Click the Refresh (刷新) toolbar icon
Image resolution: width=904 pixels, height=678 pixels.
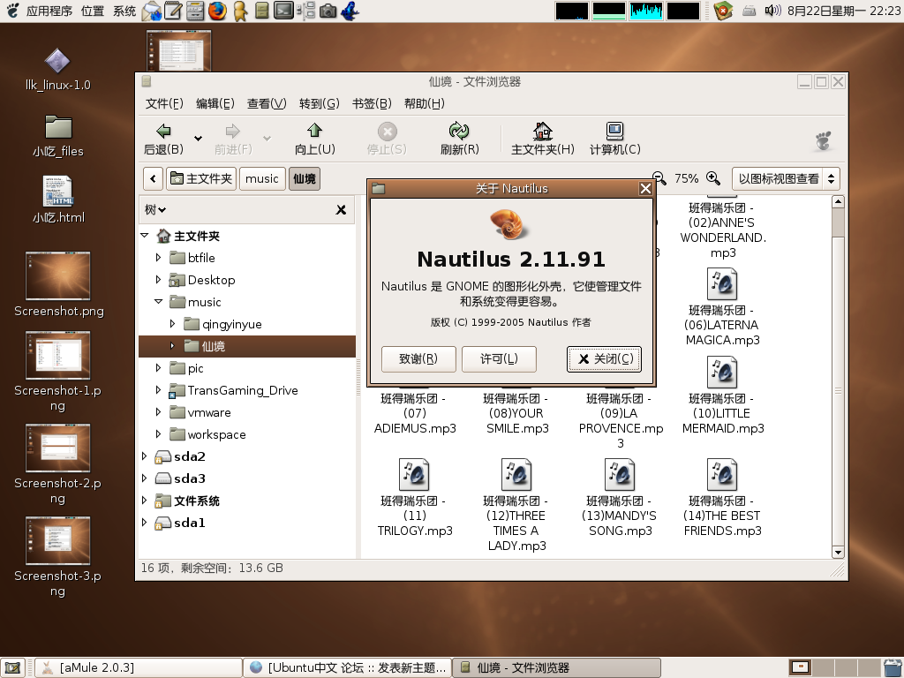click(x=459, y=131)
